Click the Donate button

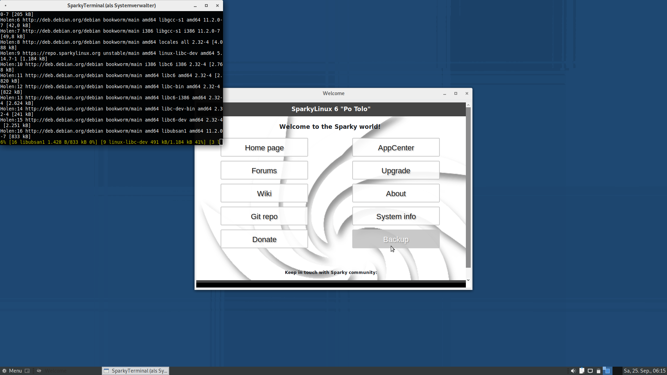[264, 239]
